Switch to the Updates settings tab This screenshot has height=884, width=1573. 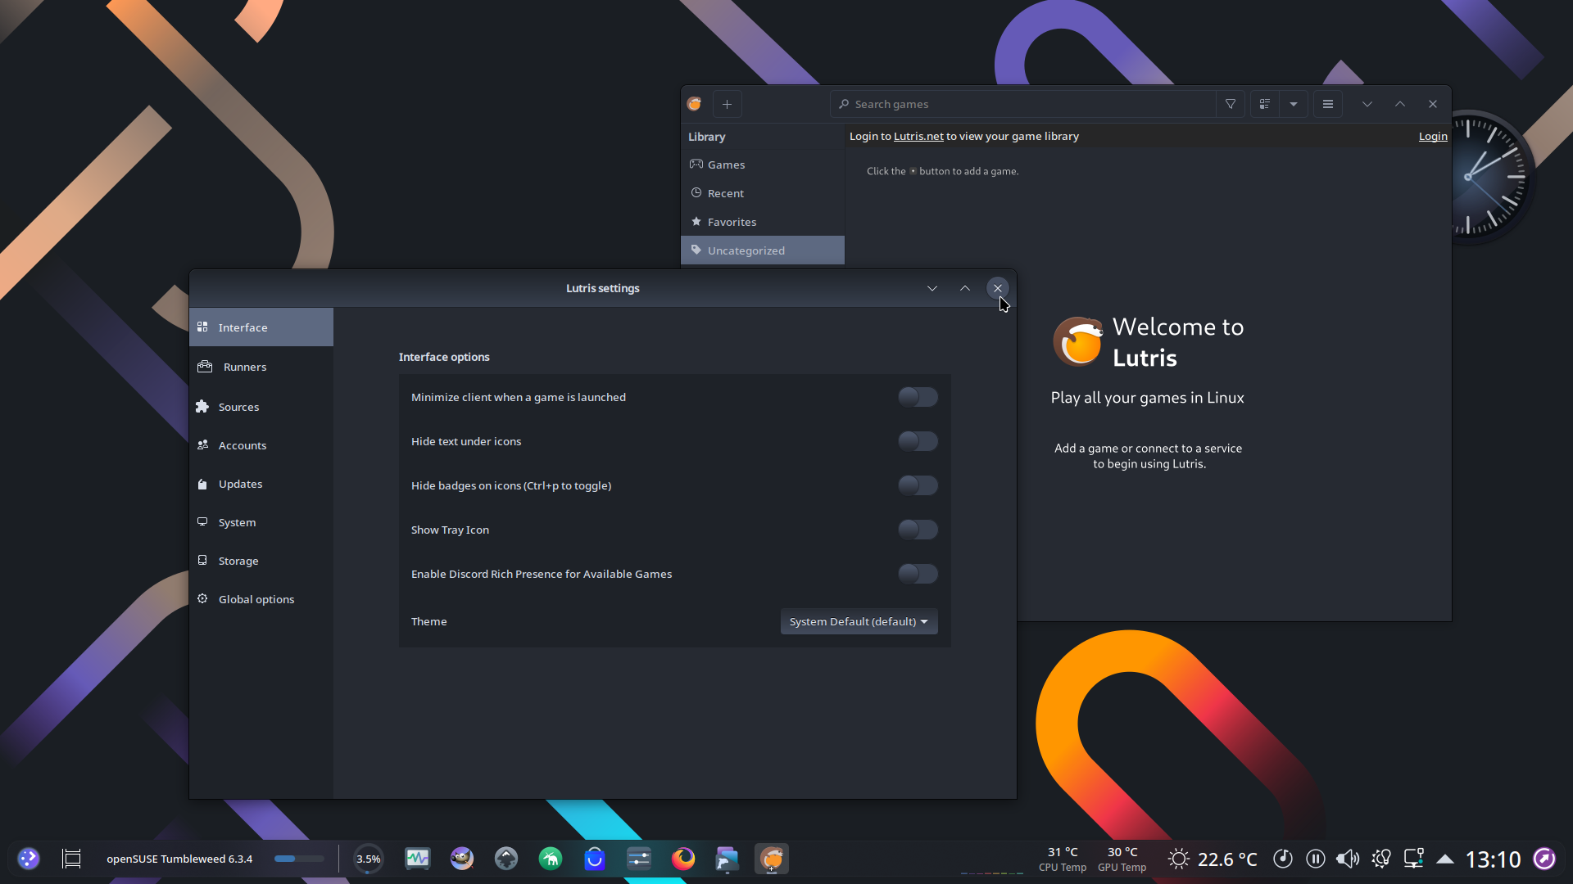point(261,484)
